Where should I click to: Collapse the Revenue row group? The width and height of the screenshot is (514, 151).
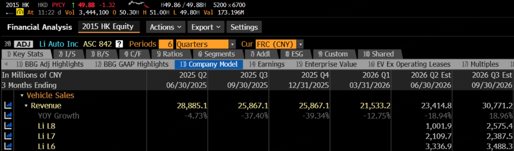click(26, 105)
